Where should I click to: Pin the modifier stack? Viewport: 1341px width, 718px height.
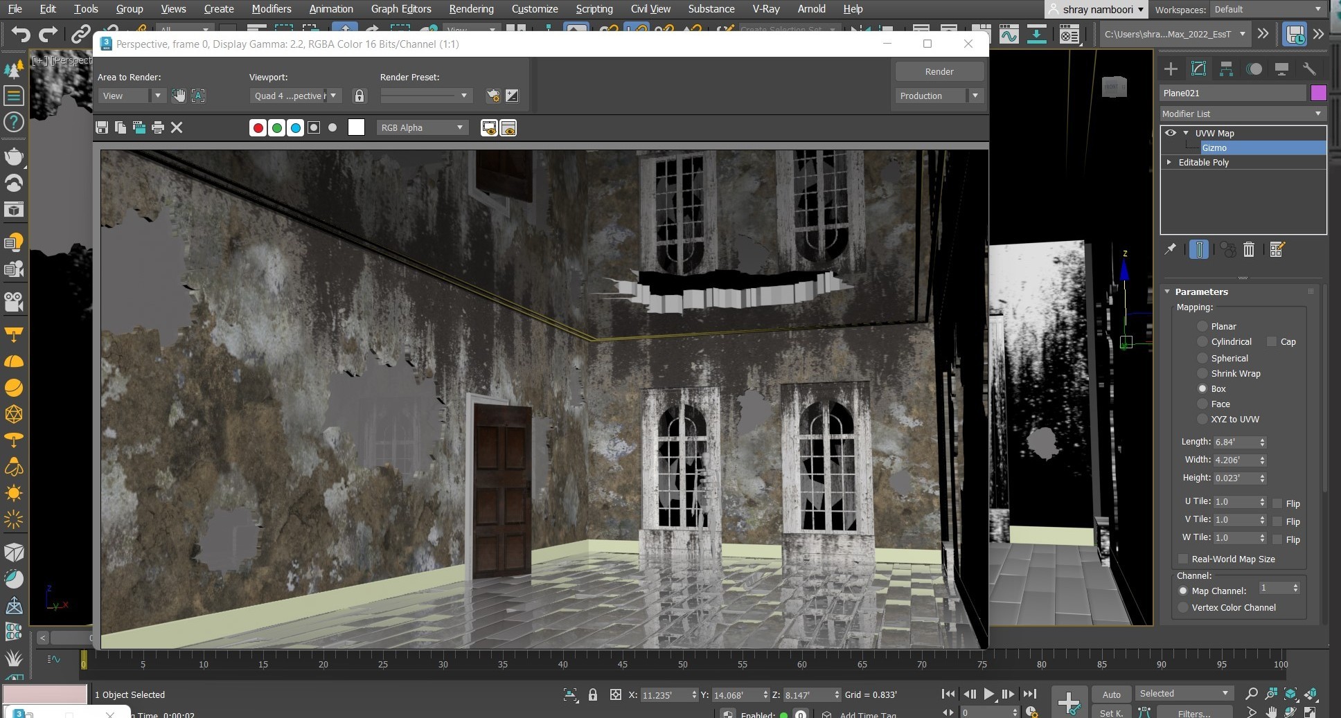tap(1170, 249)
